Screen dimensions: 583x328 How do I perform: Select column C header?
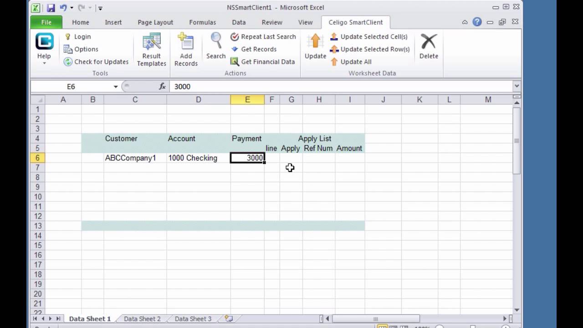click(x=135, y=100)
